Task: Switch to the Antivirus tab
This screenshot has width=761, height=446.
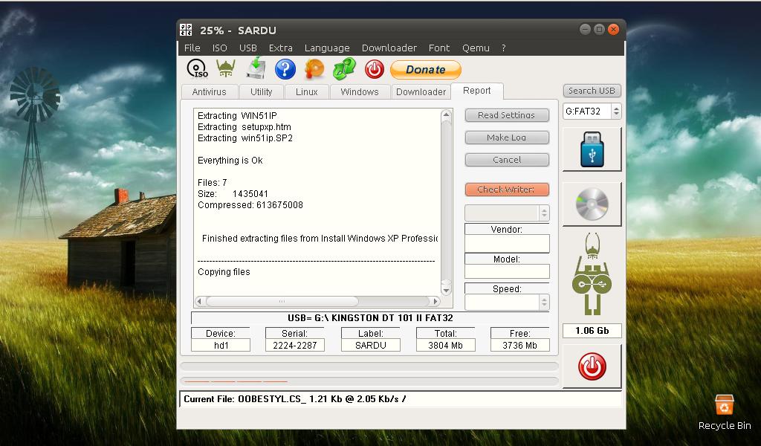Action: [x=209, y=91]
